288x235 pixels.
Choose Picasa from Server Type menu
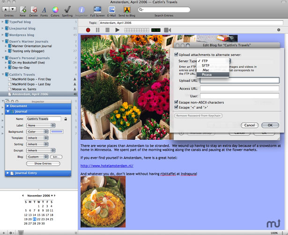click(x=213, y=75)
